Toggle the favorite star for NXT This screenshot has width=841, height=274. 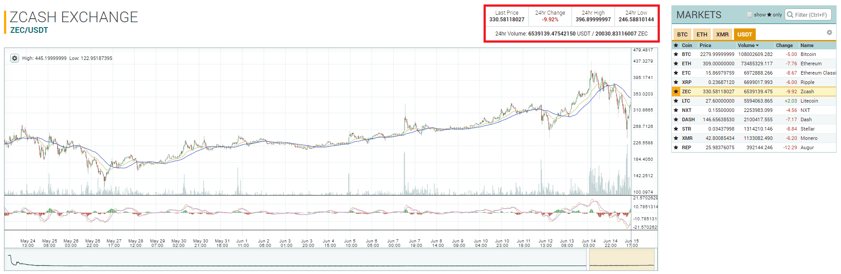pyautogui.click(x=676, y=110)
